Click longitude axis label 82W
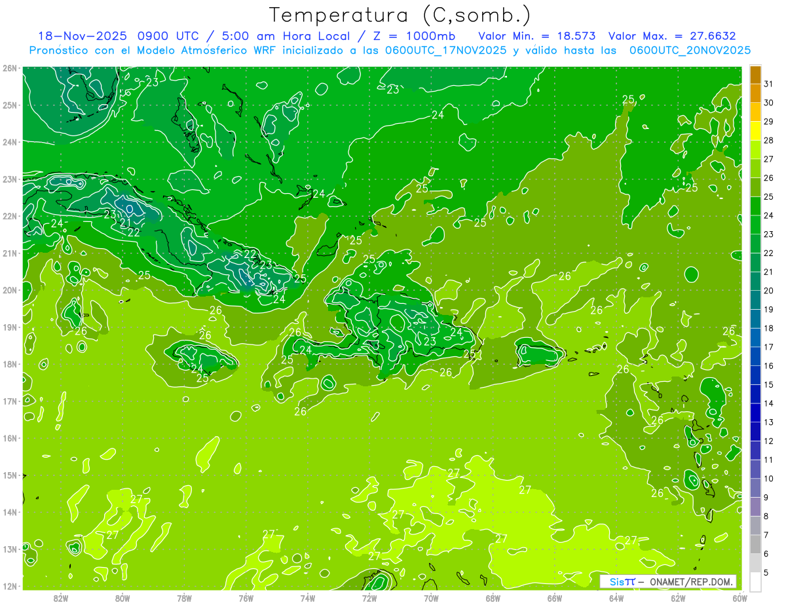The height and width of the screenshot is (607, 786). [61, 598]
